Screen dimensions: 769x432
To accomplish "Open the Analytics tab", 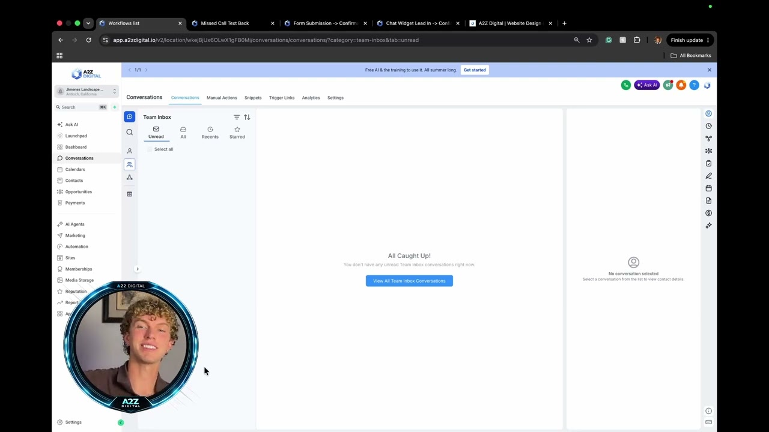I will point(311,98).
